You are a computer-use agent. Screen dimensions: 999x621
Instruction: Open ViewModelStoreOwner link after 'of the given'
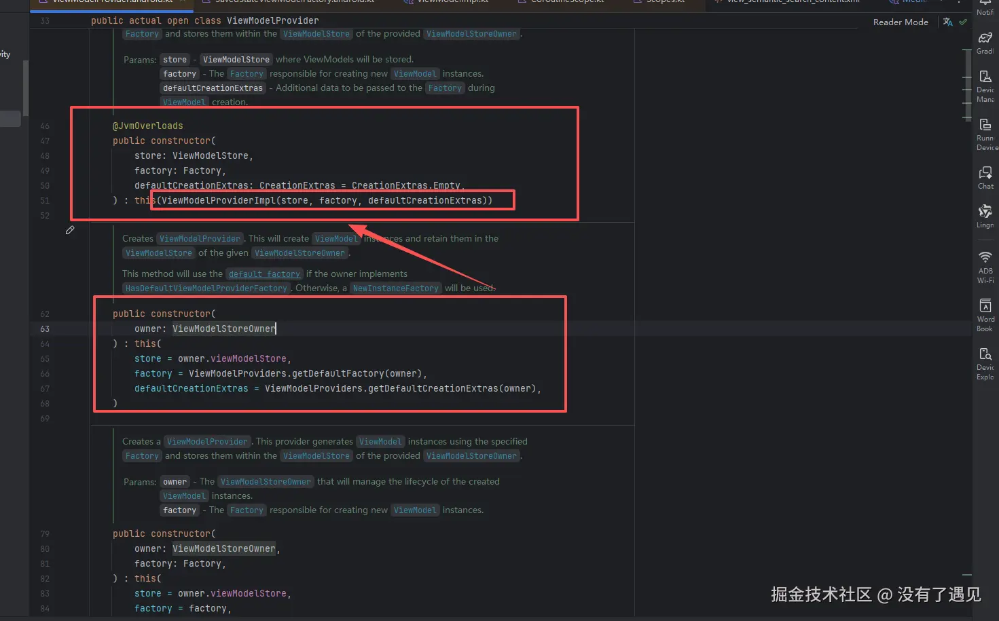click(x=300, y=253)
